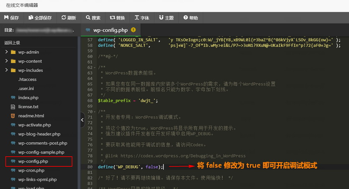The height and width of the screenshot is (189, 349).
Task: Click the yellow unsaved warning icon on tab
Action: pyautogui.click(x=133, y=30)
